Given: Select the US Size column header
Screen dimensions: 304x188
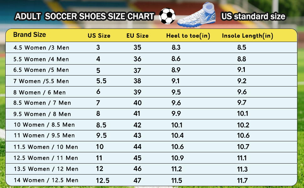Looking at the screenshot, I should [x=99, y=36].
